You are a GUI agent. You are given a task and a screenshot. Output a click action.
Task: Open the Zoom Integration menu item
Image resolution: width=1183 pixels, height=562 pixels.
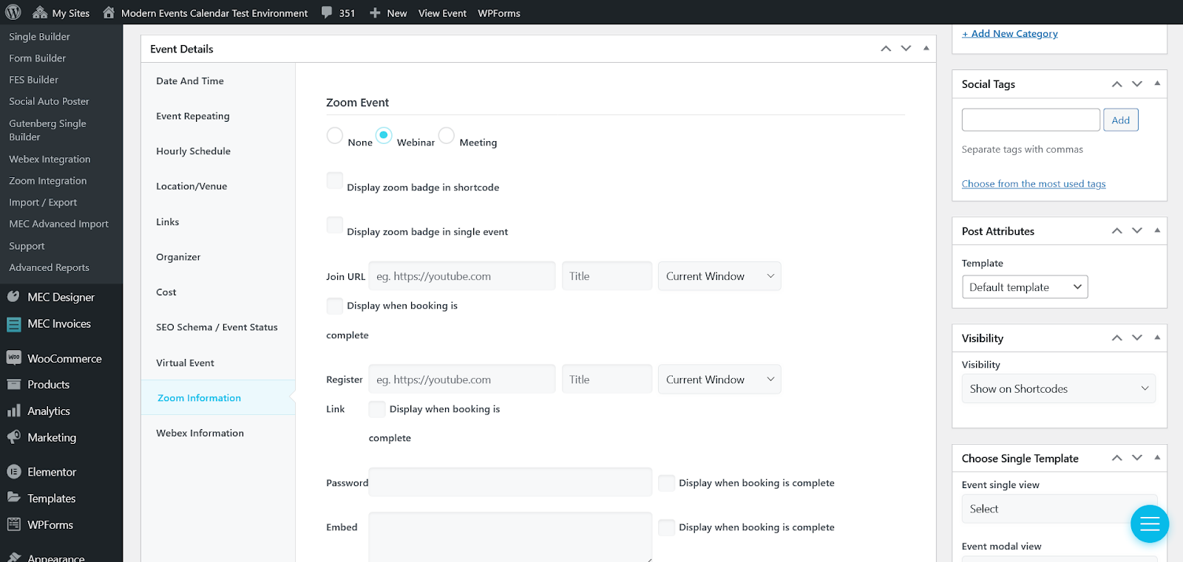click(48, 181)
